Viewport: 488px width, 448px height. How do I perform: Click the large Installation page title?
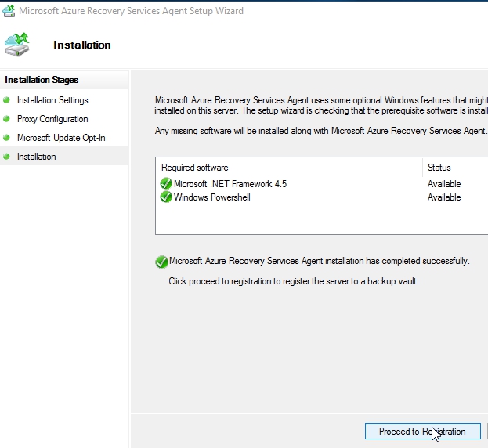(82, 45)
